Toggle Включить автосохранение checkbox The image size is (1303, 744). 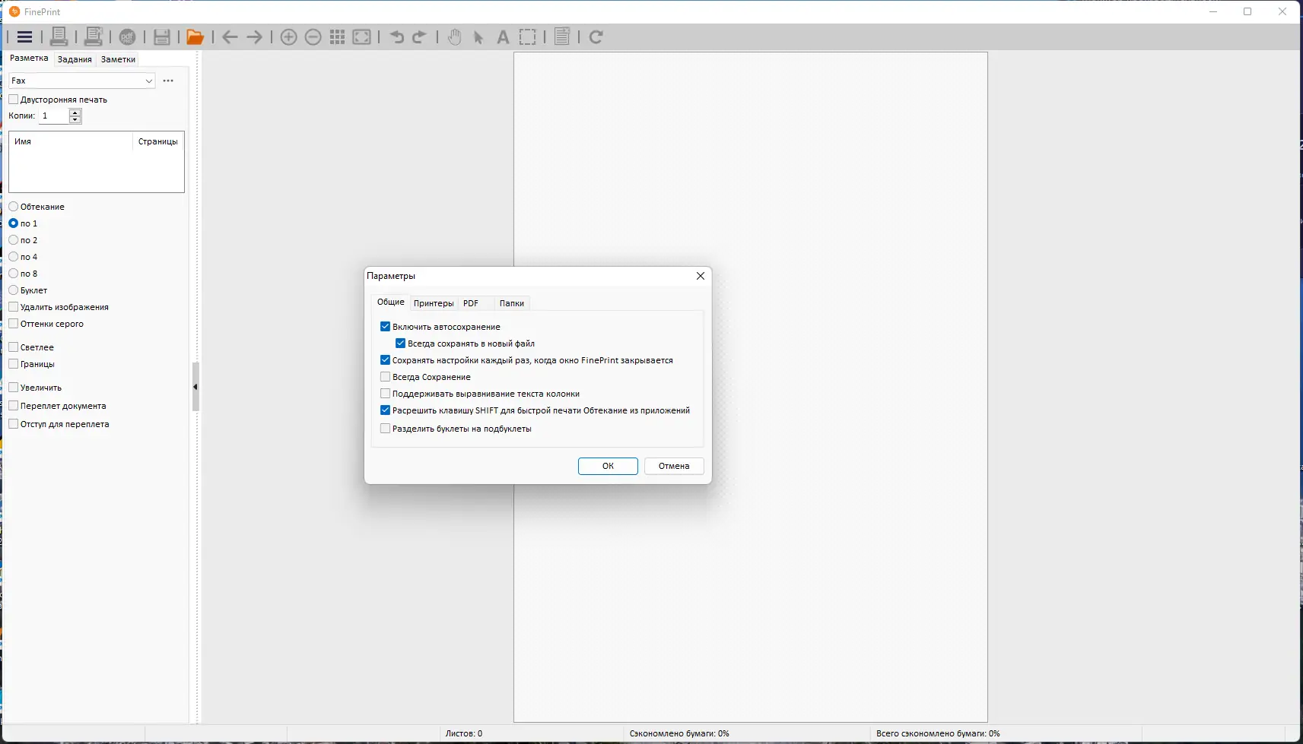385,327
